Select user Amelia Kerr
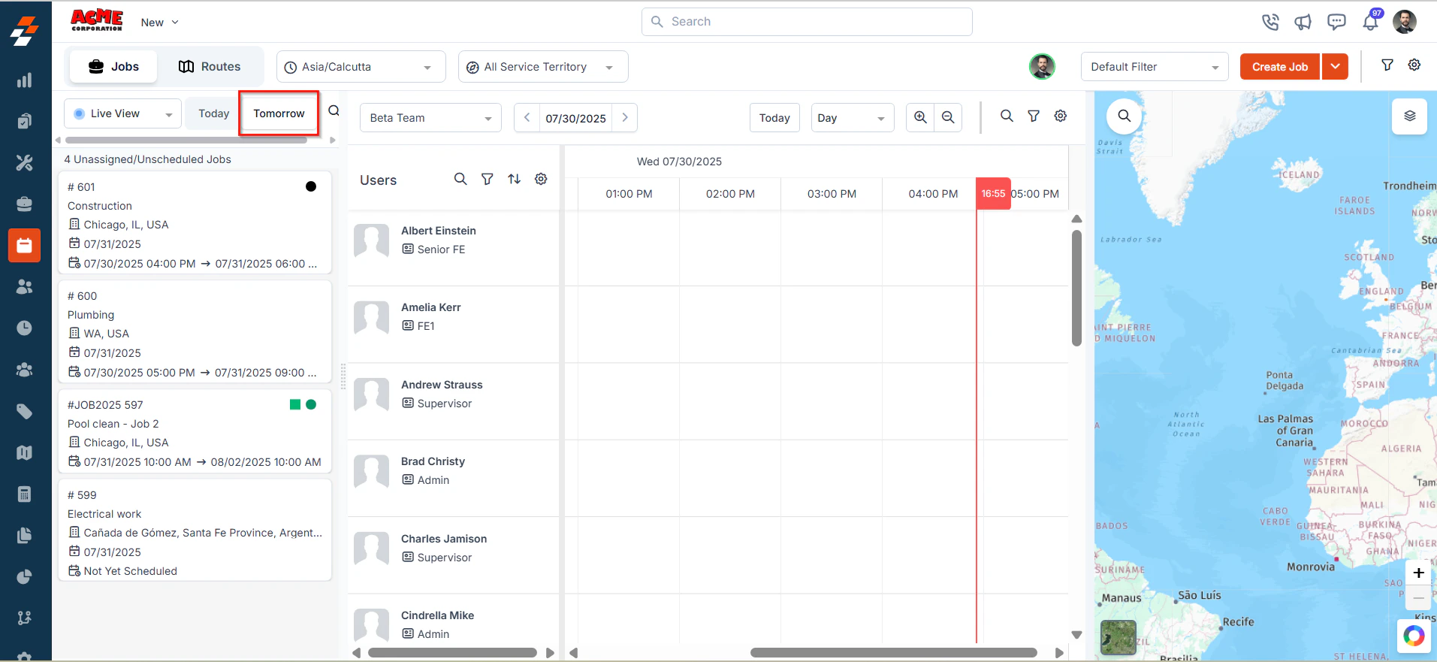1437x662 pixels. pyautogui.click(x=430, y=307)
